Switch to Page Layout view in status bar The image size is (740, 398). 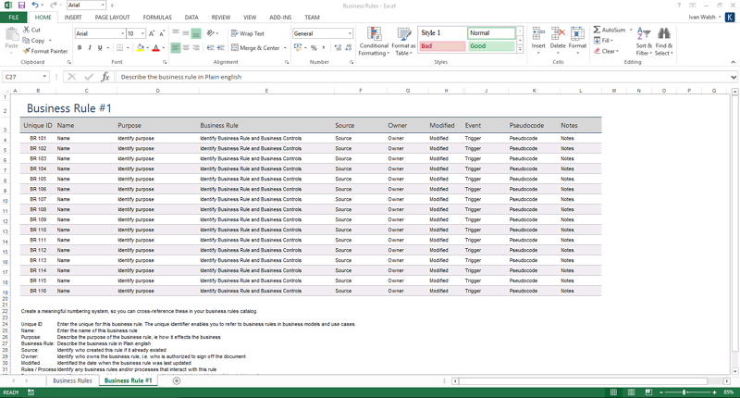[631, 392]
